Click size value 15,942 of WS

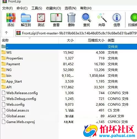pyautogui.click(x=68, y=53)
